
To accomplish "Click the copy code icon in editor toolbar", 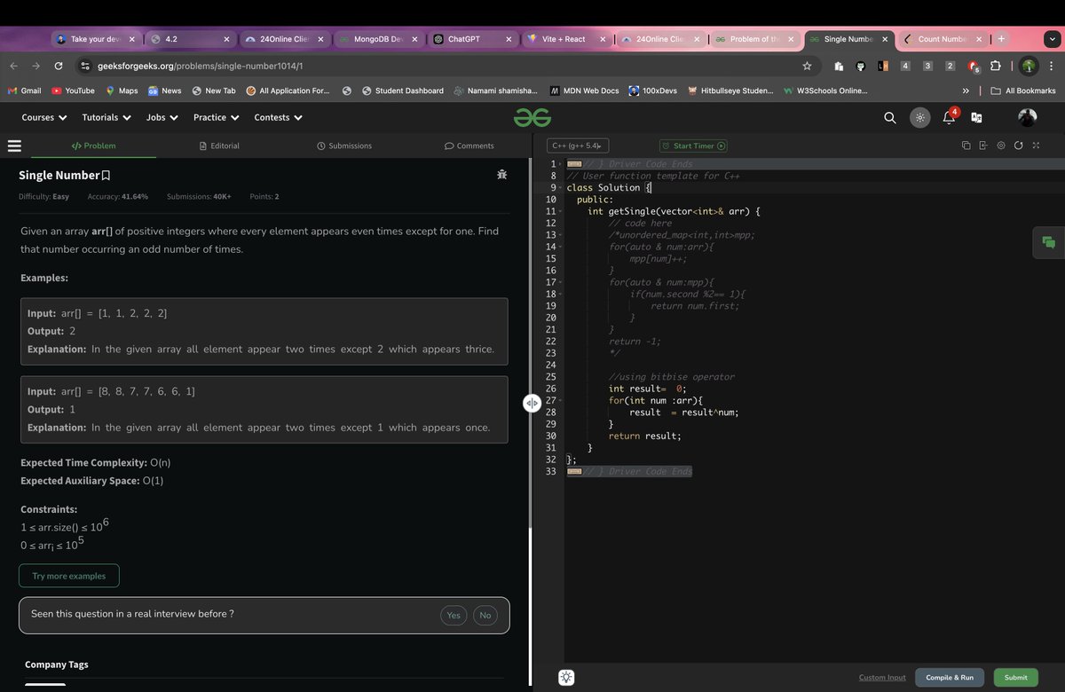I will 966,145.
